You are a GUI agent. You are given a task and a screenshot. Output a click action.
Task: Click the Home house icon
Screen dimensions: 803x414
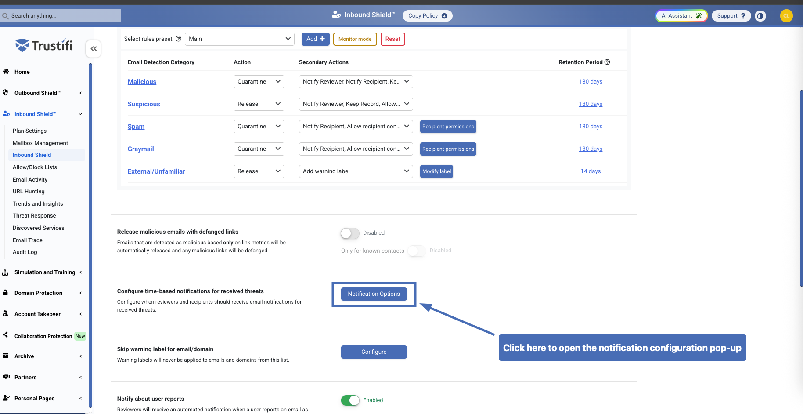coord(6,72)
